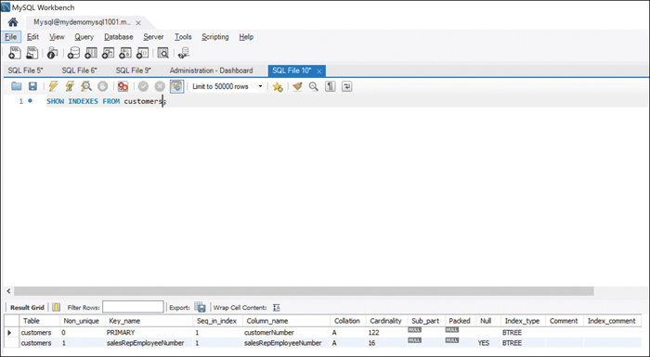Open the Help menu

pyautogui.click(x=246, y=37)
